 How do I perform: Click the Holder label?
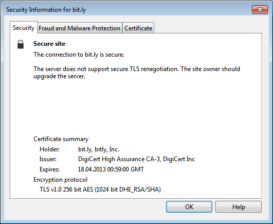[50, 149]
